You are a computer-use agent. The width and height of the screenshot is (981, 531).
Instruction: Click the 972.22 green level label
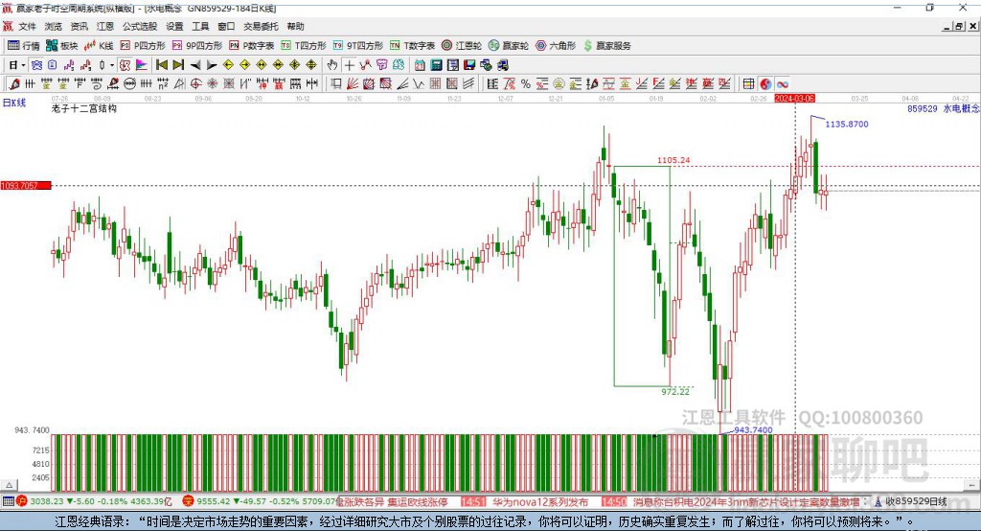pos(675,391)
